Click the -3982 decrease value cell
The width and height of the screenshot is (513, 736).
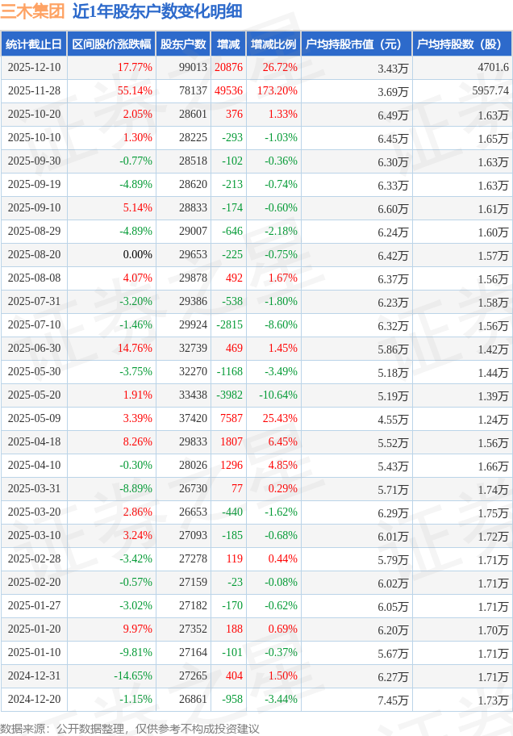(x=230, y=395)
